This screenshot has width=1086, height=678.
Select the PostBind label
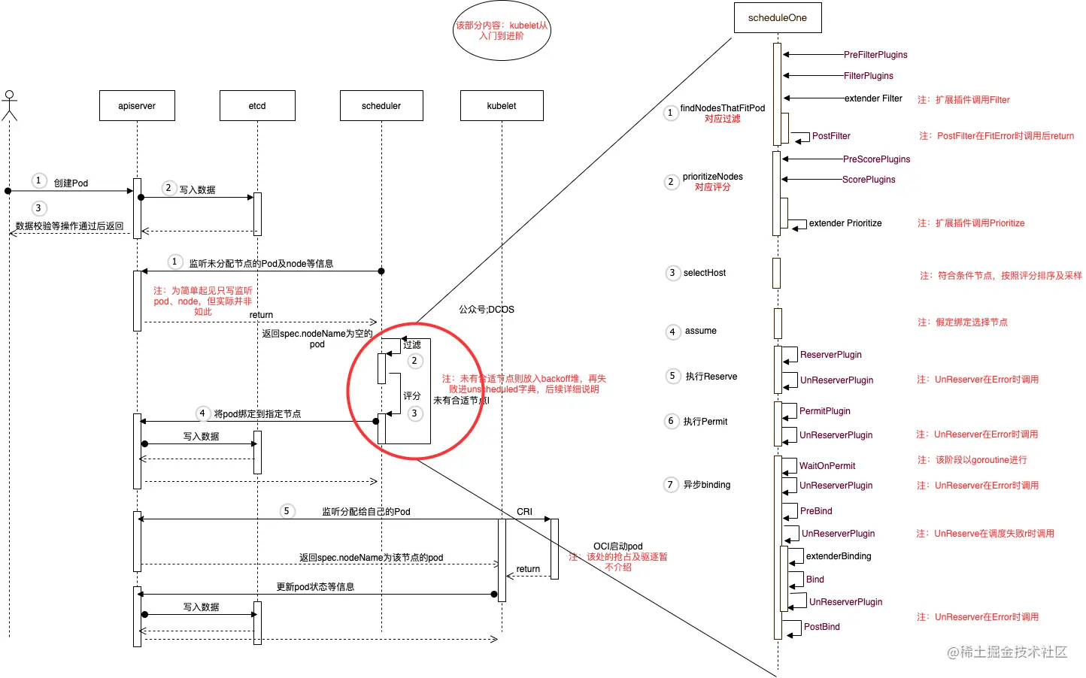click(822, 627)
